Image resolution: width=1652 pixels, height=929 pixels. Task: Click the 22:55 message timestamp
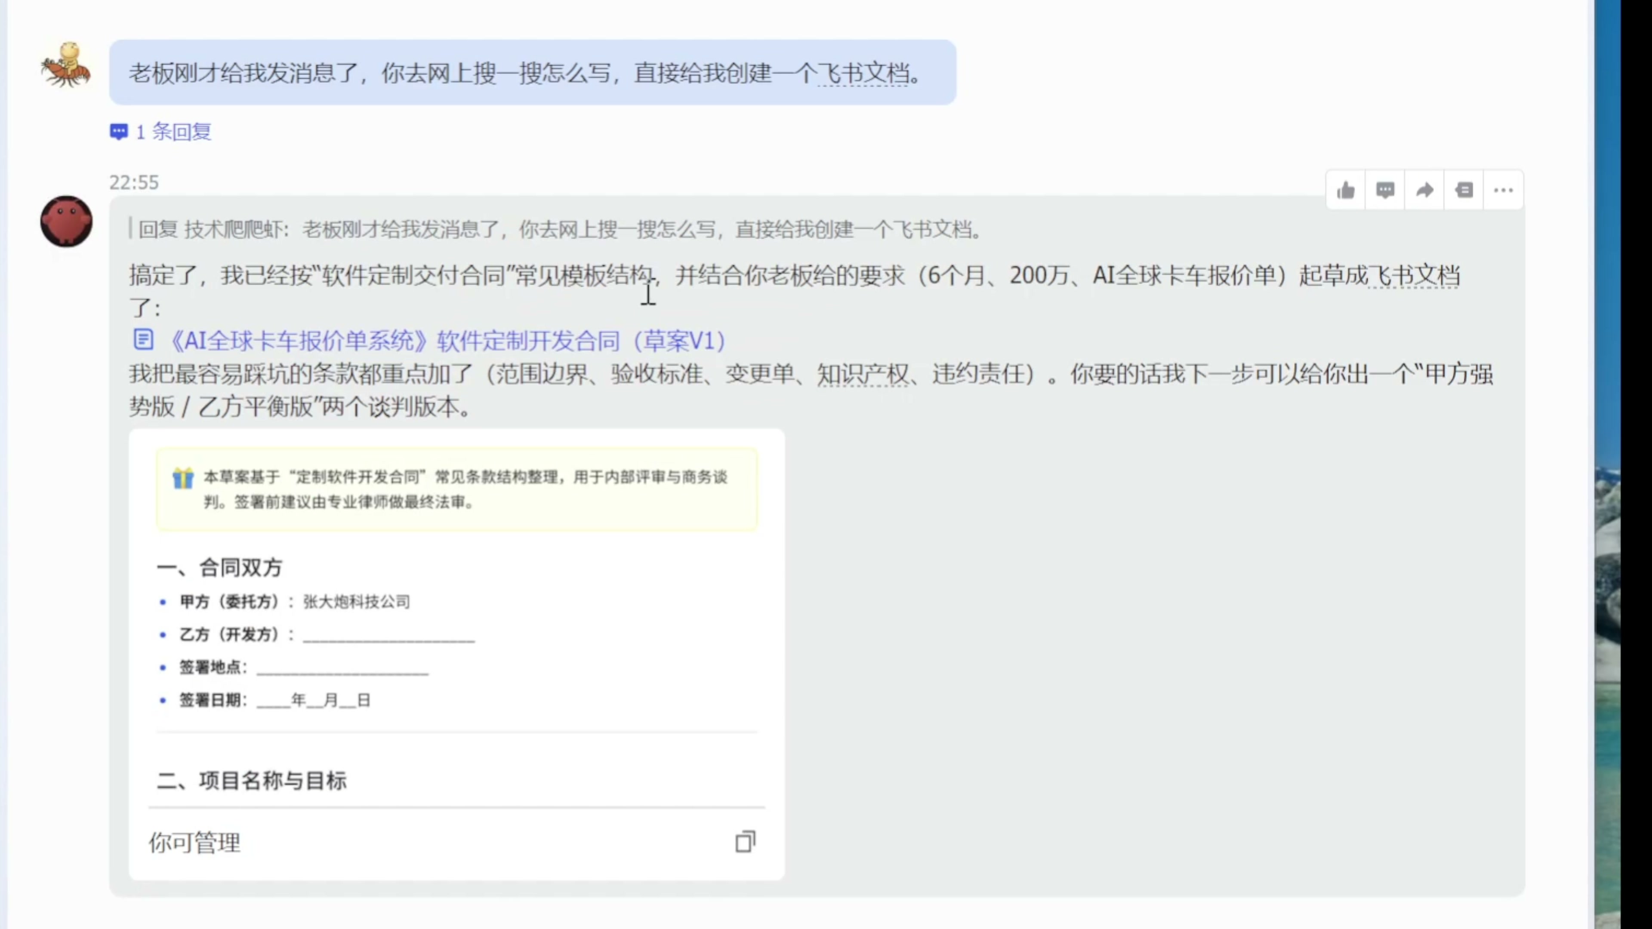click(134, 183)
